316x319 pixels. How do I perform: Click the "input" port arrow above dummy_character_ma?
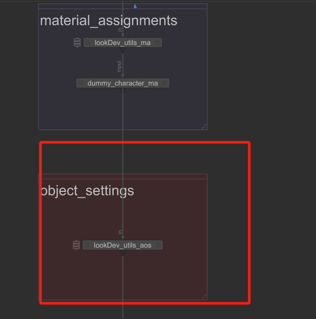[x=123, y=75]
